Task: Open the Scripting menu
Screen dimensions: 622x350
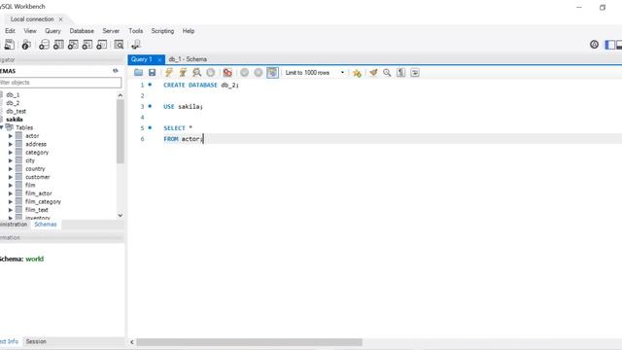Action: pyautogui.click(x=162, y=31)
